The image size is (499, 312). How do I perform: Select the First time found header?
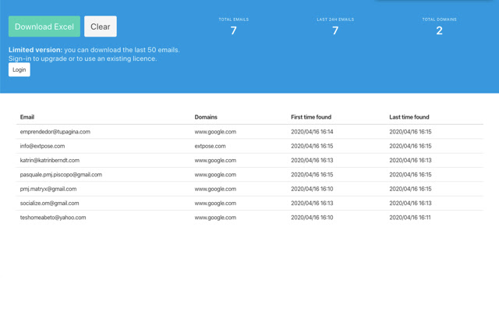click(310, 117)
